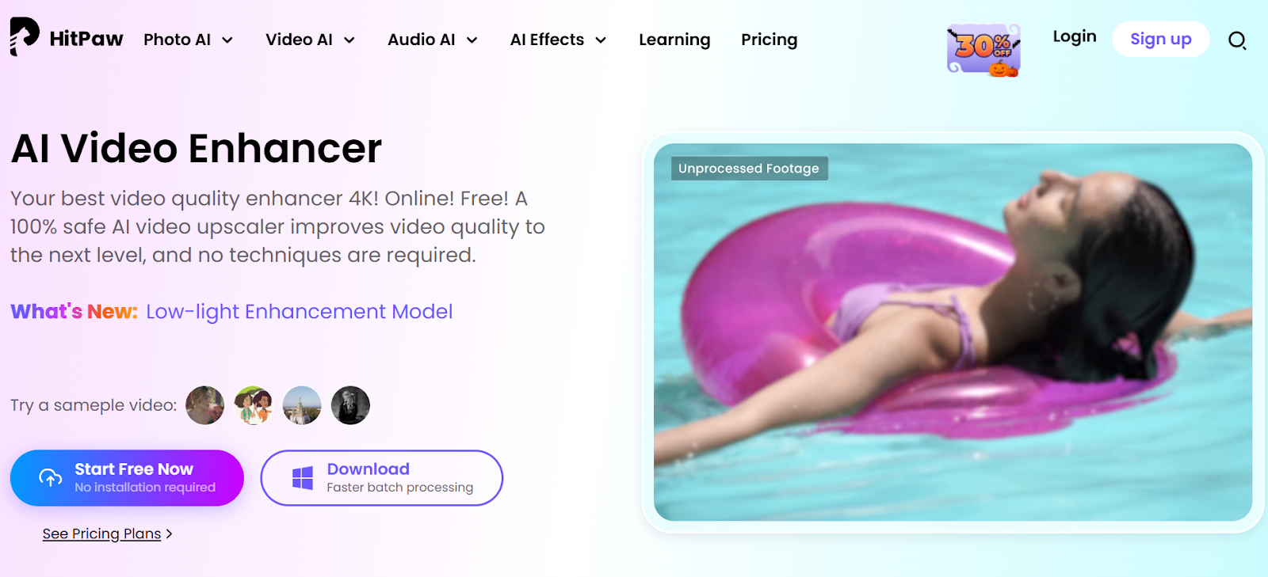Image resolution: width=1268 pixels, height=577 pixels.
Task: Click the Windows logo on the Download button
Action: click(x=303, y=478)
